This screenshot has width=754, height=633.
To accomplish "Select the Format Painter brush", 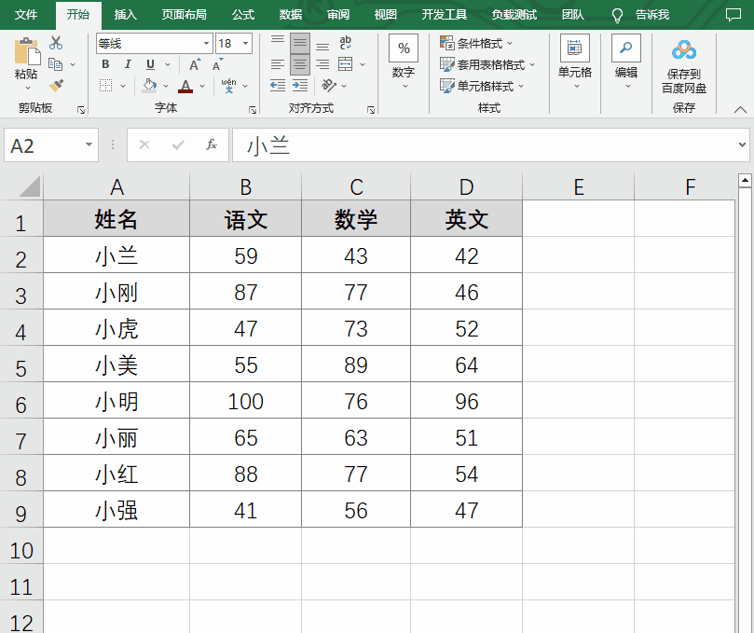I will click(56, 86).
